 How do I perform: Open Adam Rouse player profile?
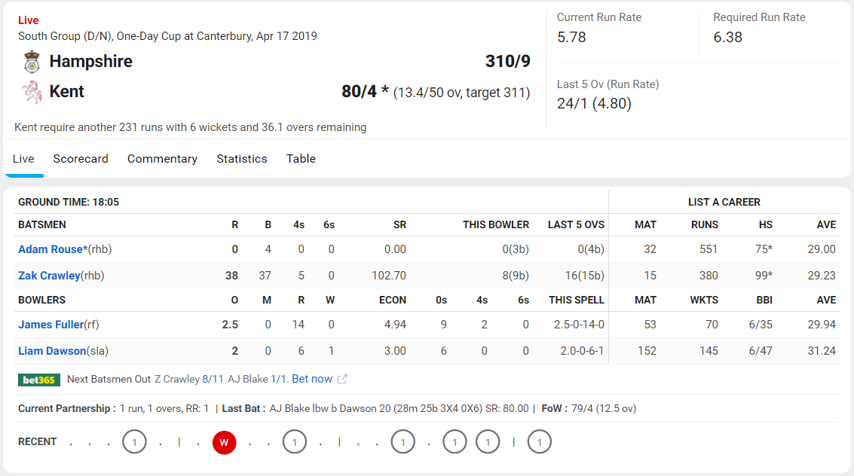53,249
